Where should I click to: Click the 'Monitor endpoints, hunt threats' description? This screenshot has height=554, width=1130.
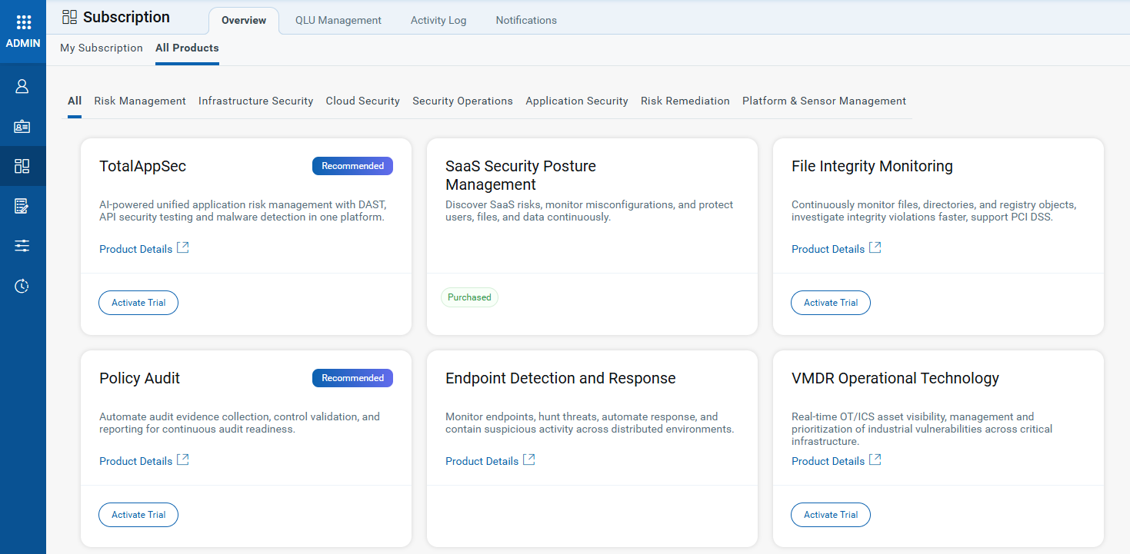tap(590, 423)
